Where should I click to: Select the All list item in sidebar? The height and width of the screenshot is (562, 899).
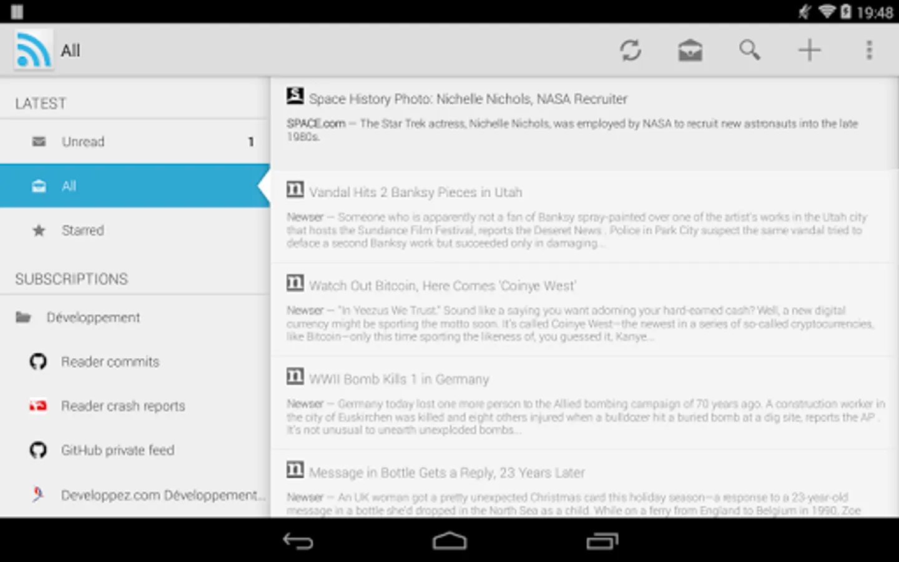(135, 185)
